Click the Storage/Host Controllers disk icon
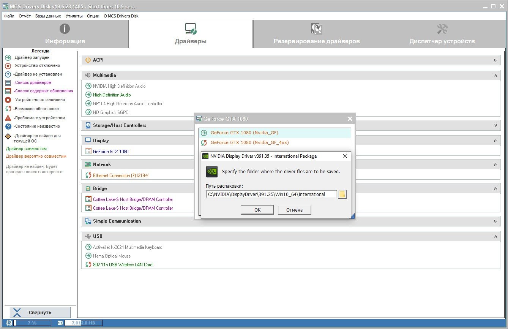 pos(88,125)
